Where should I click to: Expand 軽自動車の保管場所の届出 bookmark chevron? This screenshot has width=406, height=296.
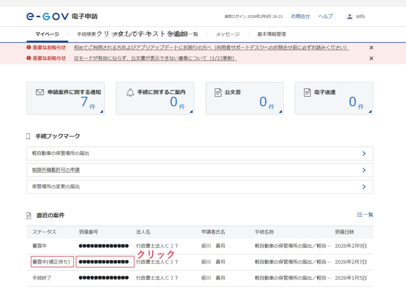[x=364, y=154]
